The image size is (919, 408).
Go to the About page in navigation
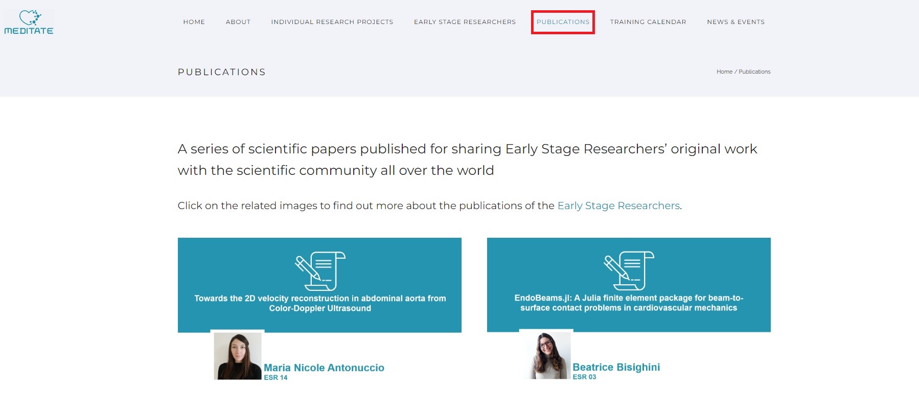(238, 22)
